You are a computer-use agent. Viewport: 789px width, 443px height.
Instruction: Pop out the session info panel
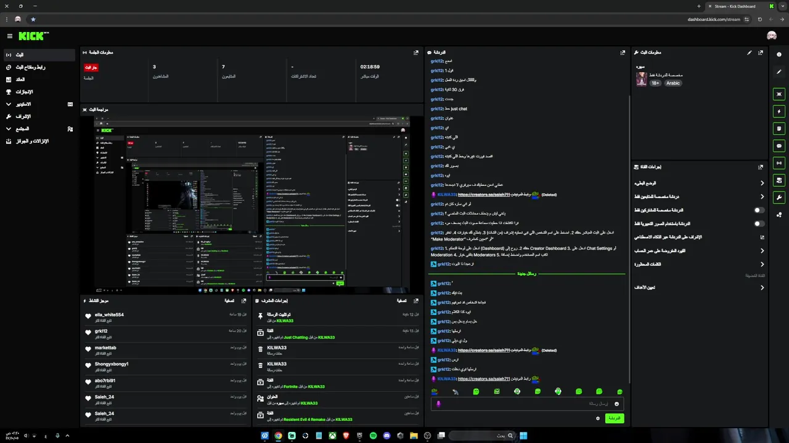pyautogui.click(x=416, y=53)
